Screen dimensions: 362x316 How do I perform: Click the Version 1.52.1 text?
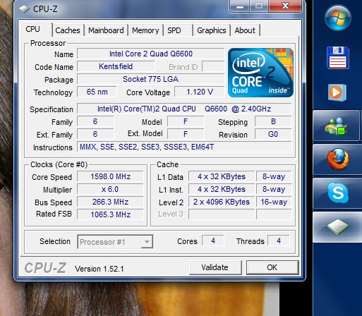tap(99, 269)
